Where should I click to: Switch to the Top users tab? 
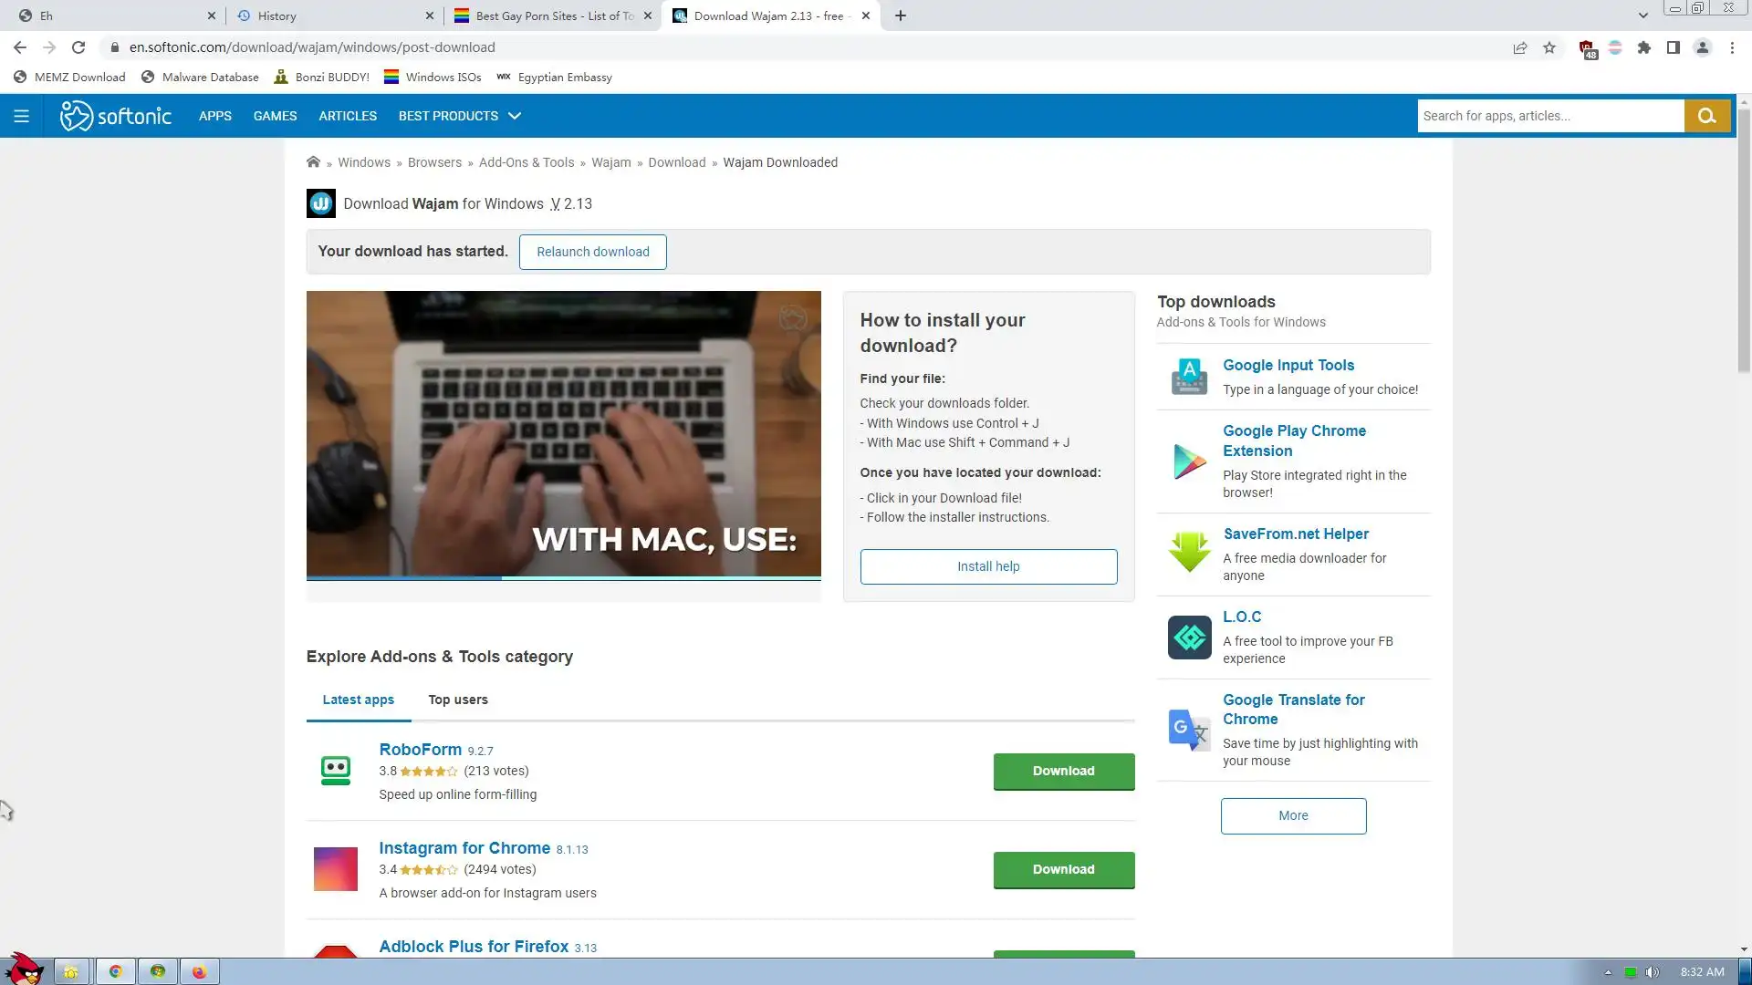tap(457, 700)
